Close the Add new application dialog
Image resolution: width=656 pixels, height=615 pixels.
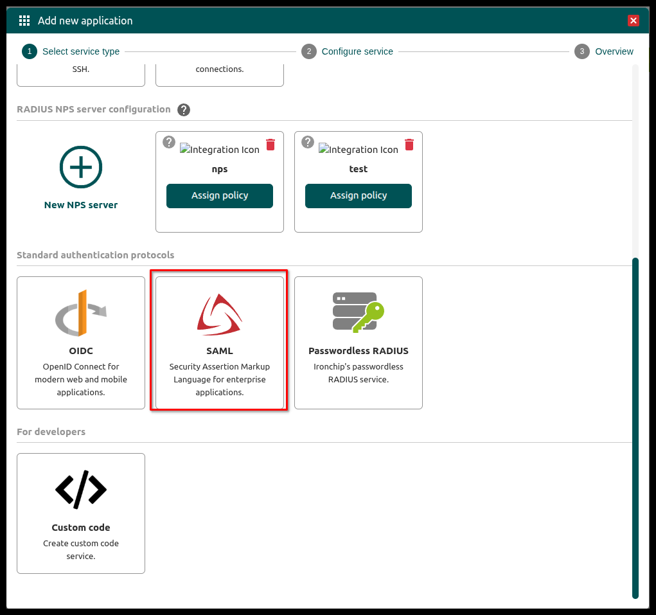tap(634, 21)
